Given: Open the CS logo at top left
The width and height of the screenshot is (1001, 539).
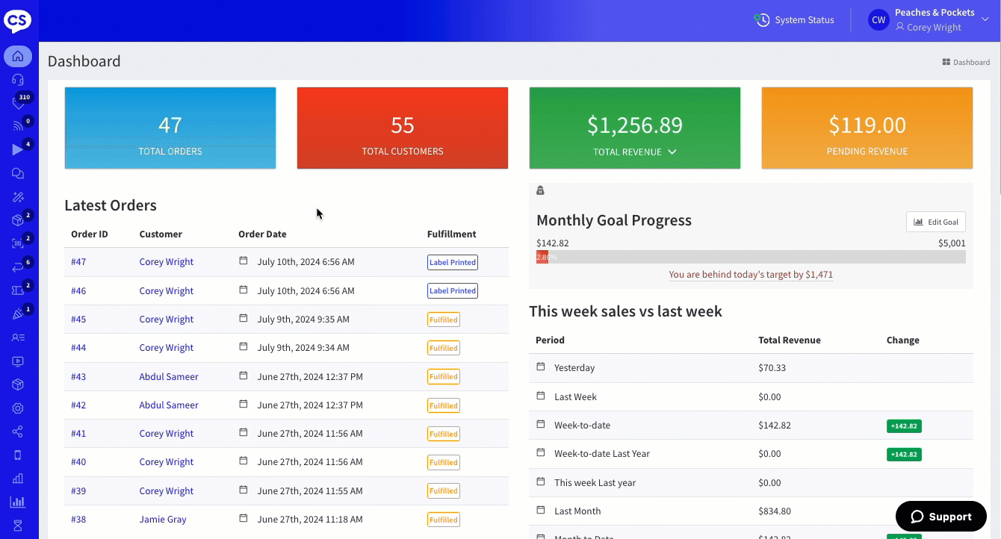Looking at the screenshot, I should (18, 20).
